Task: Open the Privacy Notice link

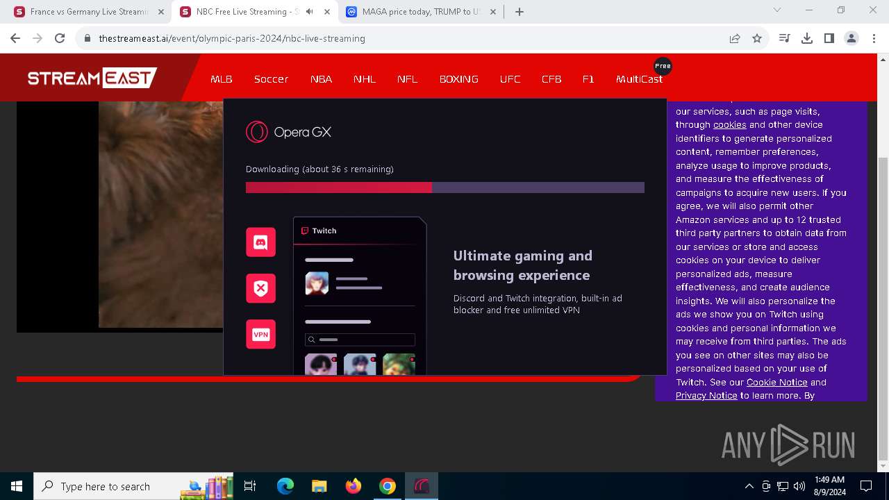Action: pyautogui.click(x=706, y=396)
